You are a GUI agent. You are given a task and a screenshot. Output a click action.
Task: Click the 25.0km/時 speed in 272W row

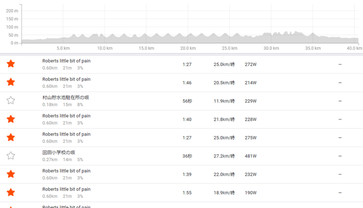[x=224, y=64]
